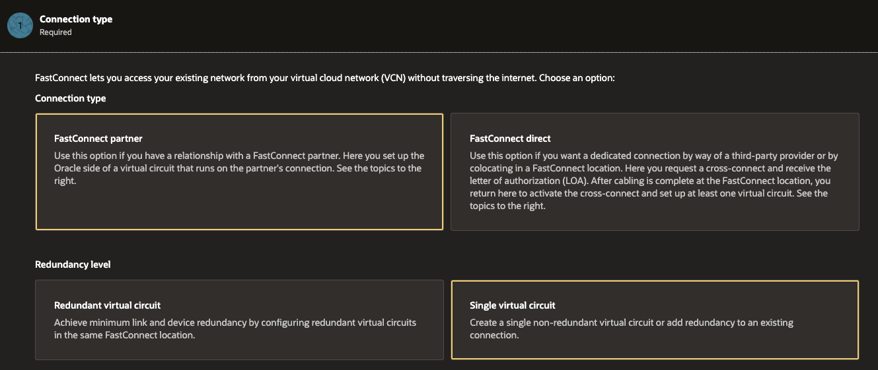The width and height of the screenshot is (878, 370).
Task: Select the Single virtual circuit option
Action: pos(655,320)
